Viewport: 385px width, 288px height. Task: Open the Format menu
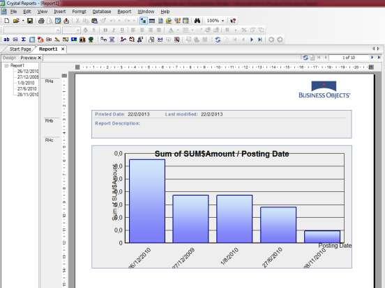click(x=80, y=12)
